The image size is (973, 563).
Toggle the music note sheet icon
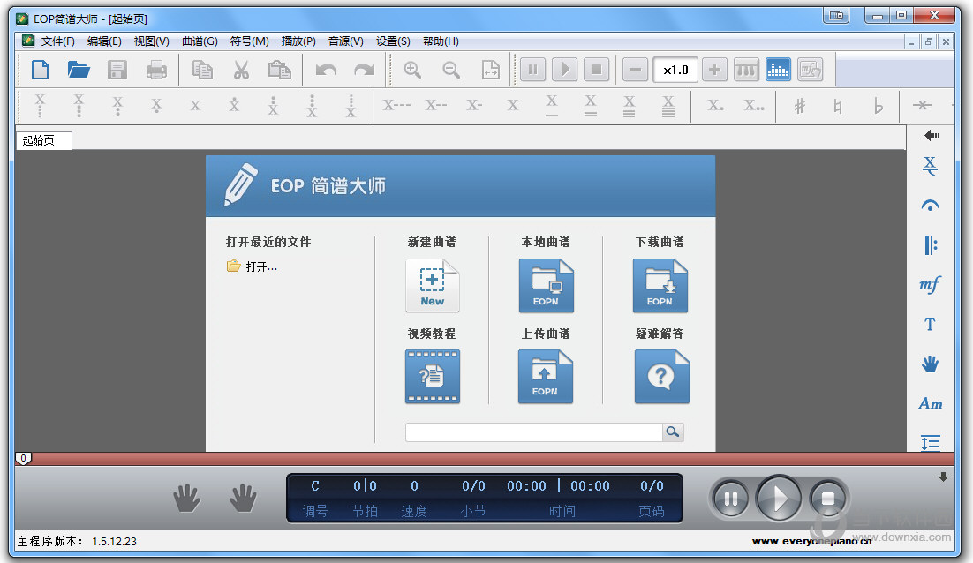click(810, 70)
